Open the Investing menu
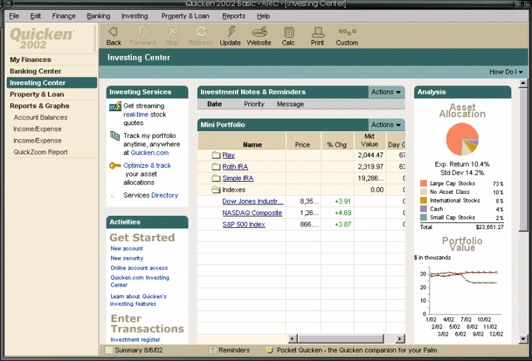Screen dimensions: 532x361 coord(134,16)
